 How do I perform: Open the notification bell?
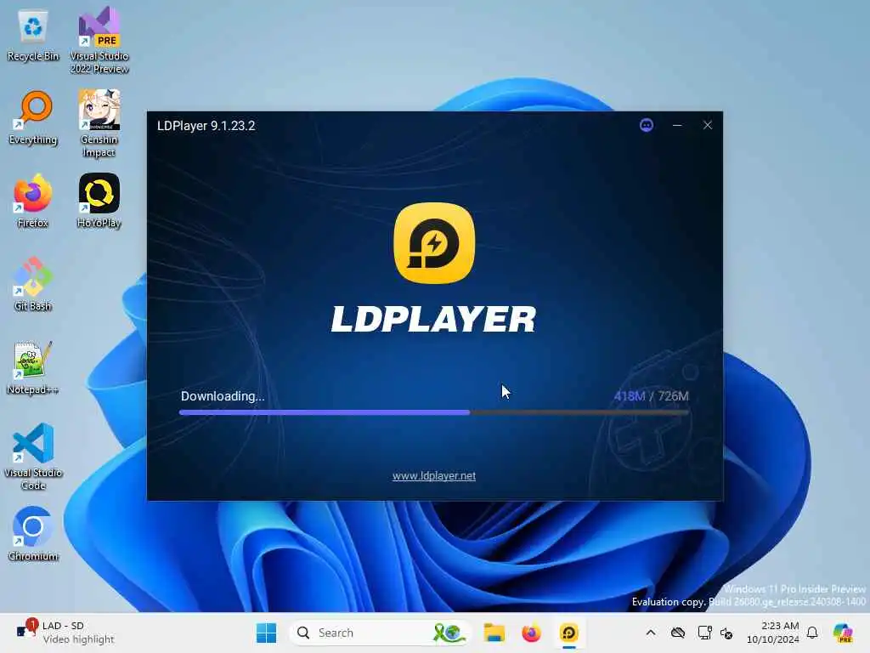coord(812,633)
